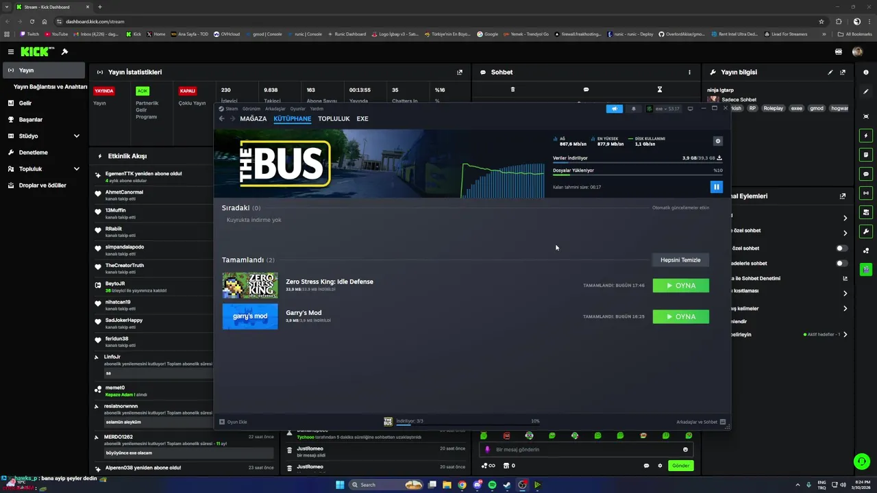The image size is (877, 493).
Task: Open exe account dropdown in Steam
Action: [664, 108]
